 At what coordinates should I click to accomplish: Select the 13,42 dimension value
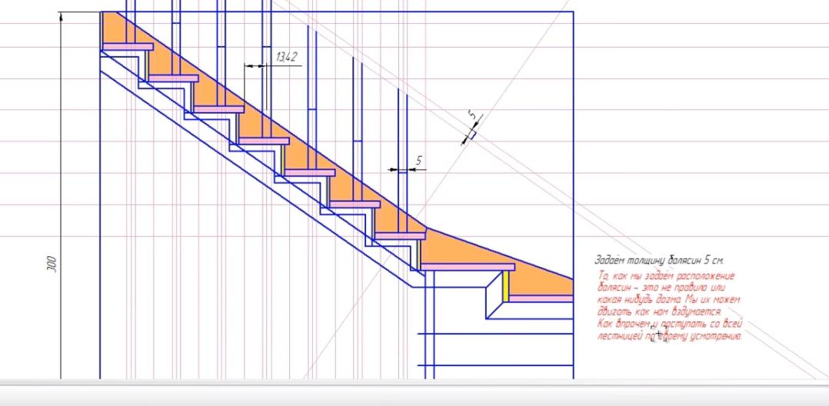(x=285, y=57)
